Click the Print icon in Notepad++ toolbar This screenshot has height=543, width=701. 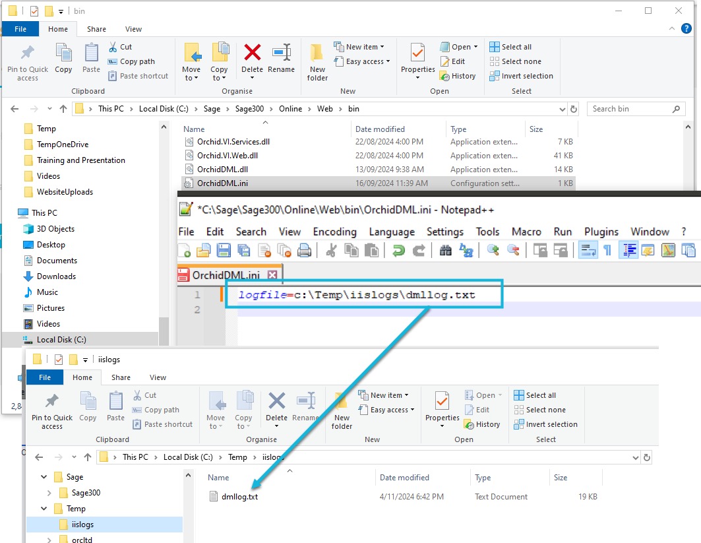pyautogui.click(x=304, y=251)
